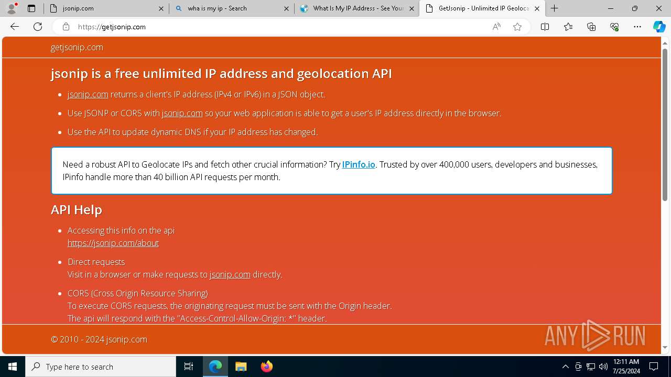Close the GetJsonip tab

537,8
